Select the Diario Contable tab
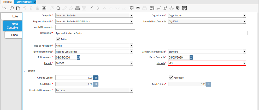 pos(25,2)
